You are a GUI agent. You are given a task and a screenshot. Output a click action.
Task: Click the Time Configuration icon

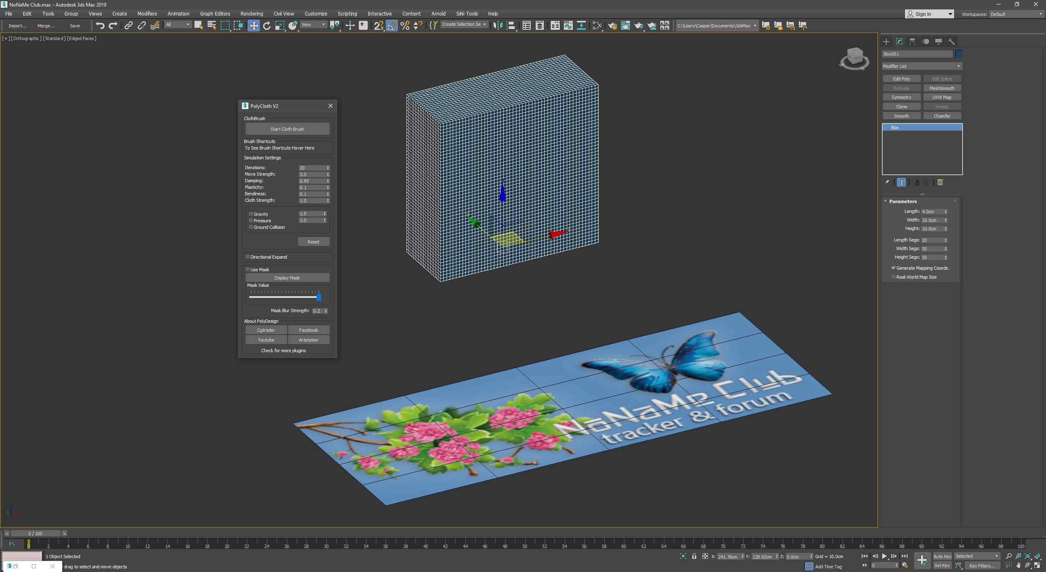click(905, 565)
